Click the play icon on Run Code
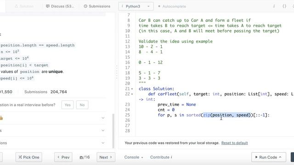The image size is (294, 165). click(x=256, y=157)
